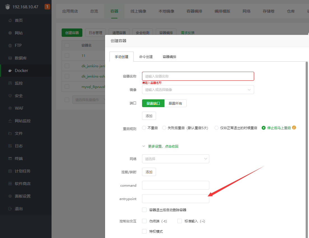Click the 首页 home icon in sidebar
The image size is (309, 238).
(x=10, y=20)
